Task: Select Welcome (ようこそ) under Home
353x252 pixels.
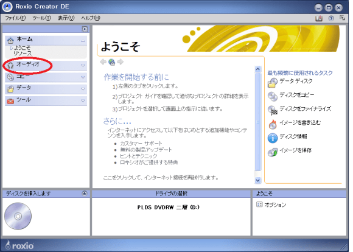Action: [22, 47]
